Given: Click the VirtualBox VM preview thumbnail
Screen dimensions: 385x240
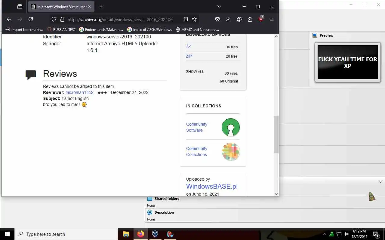Looking at the screenshot, I should coord(348,62).
